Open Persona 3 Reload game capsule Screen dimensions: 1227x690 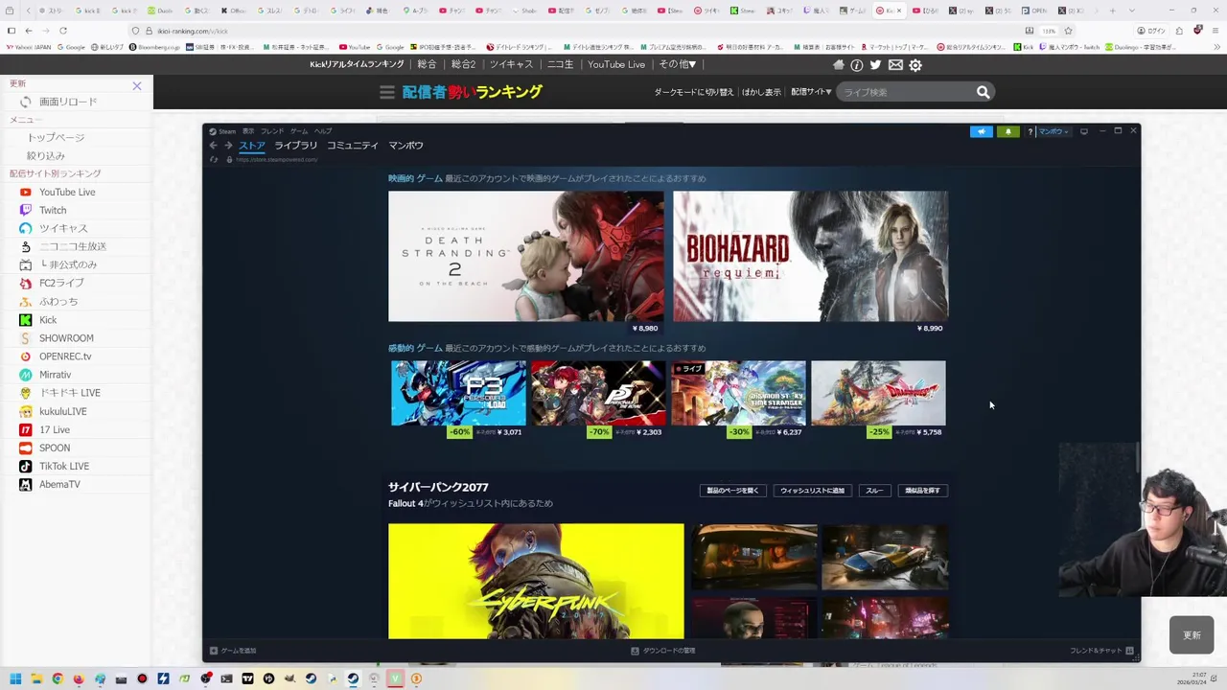tap(458, 393)
